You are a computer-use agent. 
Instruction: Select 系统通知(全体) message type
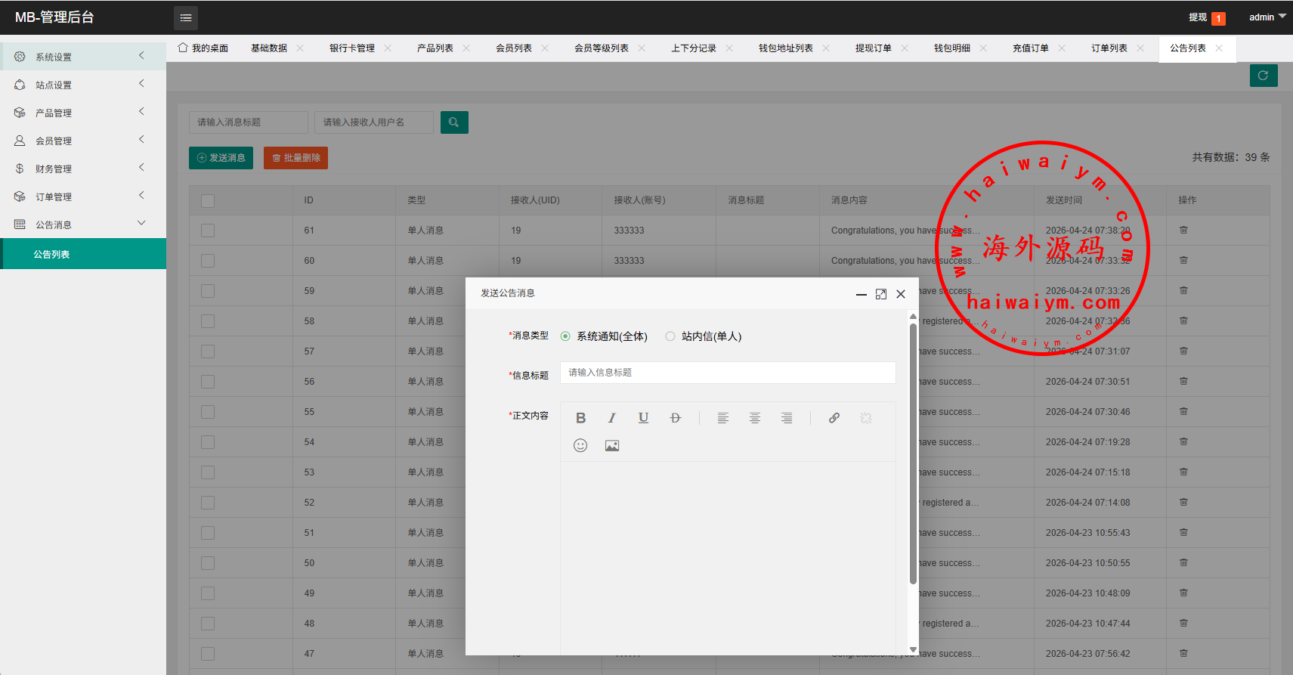[565, 336]
